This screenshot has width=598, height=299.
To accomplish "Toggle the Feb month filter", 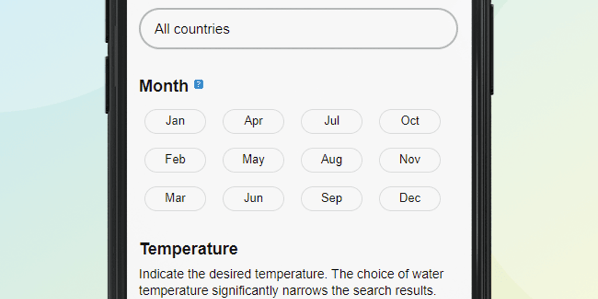I will click(x=175, y=159).
